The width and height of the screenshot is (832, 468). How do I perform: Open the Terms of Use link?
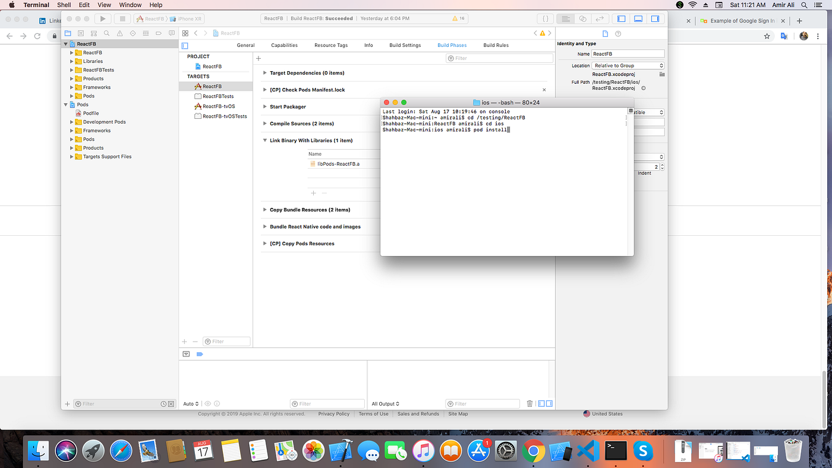(373, 414)
